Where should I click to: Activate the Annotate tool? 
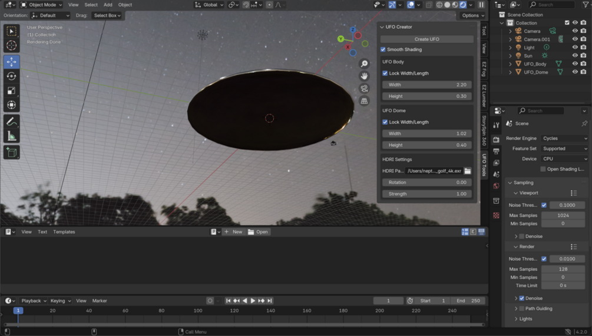pyautogui.click(x=11, y=122)
